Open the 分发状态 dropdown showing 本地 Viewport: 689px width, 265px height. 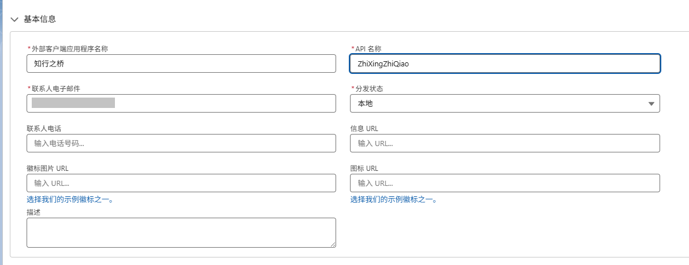tap(497, 103)
